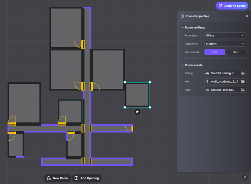Click the top-right resize handle of selected room

point(150,82)
